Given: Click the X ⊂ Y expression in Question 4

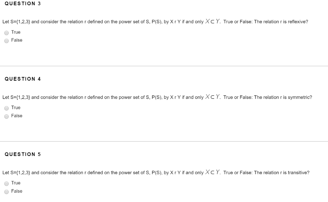Looking at the screenshot, I should click(213, 97).
